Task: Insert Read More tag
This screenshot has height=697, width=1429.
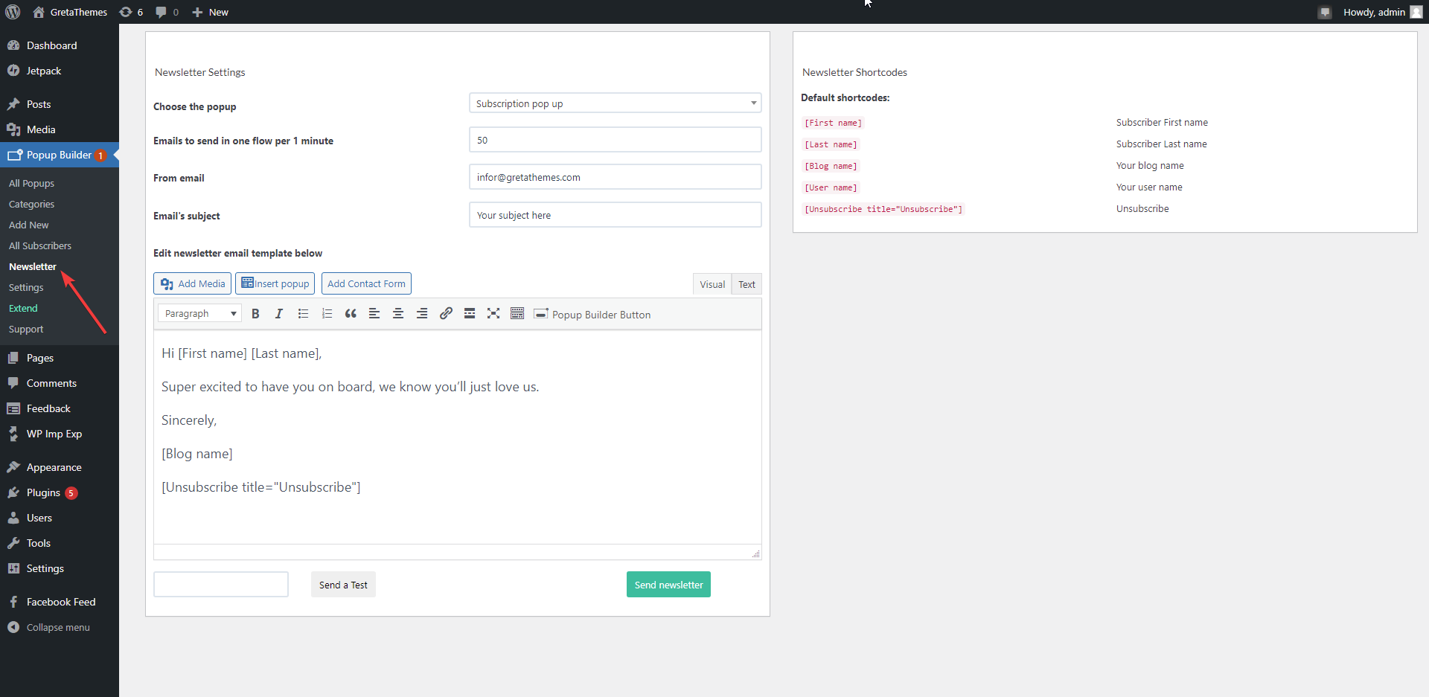Action: click(x=470, y=314)
